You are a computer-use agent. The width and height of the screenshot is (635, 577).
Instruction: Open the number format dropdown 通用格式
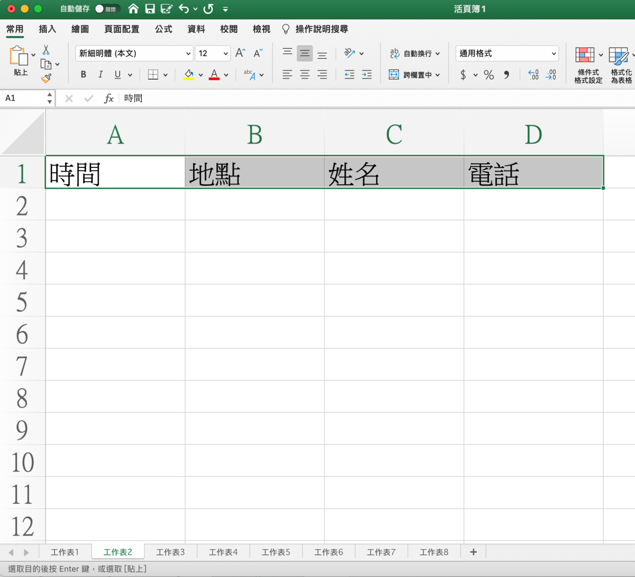click(507, 54)
